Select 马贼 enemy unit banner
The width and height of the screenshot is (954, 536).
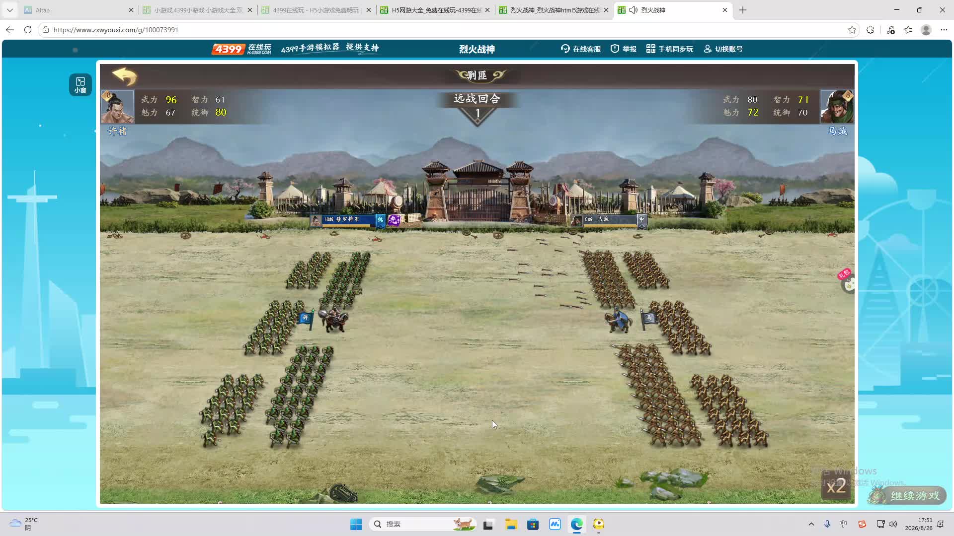click(609, 220)
